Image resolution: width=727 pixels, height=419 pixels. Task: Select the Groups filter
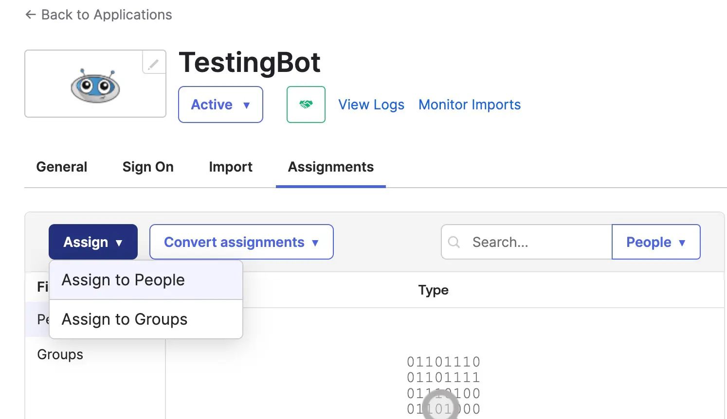point(60,354)
